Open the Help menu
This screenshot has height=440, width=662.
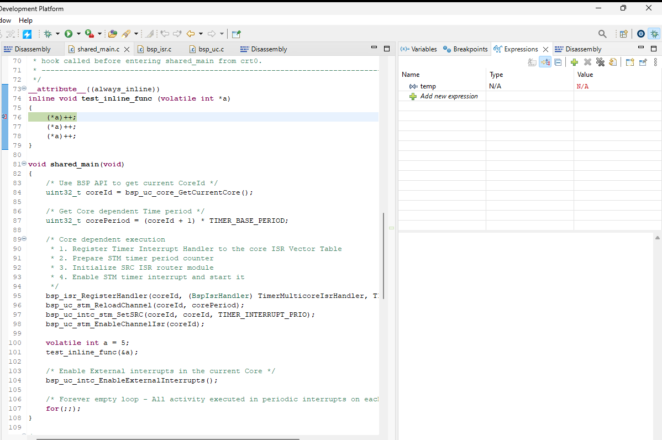click(x=25, y=20)
